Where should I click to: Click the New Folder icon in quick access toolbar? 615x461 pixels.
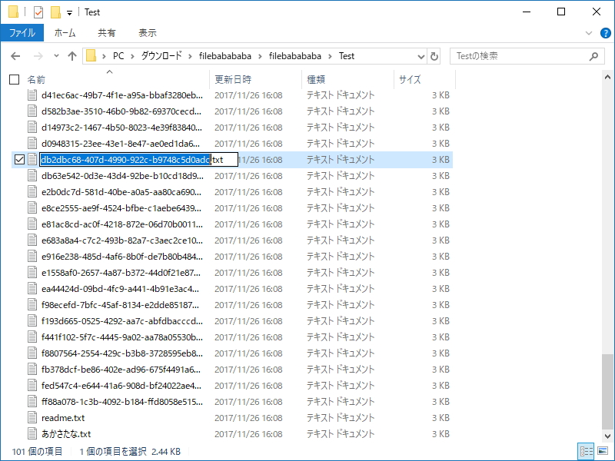55,12
